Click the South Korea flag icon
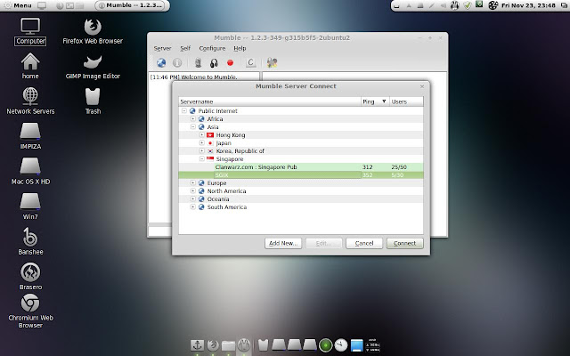Viewport: 570px width, 356px height. click(210, 150)
